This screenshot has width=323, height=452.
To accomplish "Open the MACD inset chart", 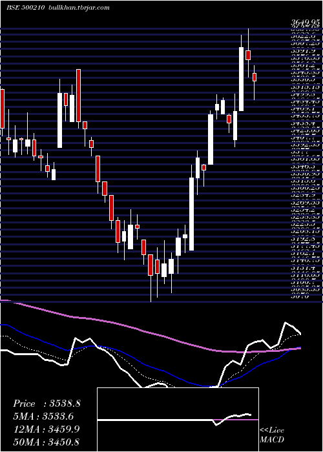I will pyautogui.click(x=178, y=420).
